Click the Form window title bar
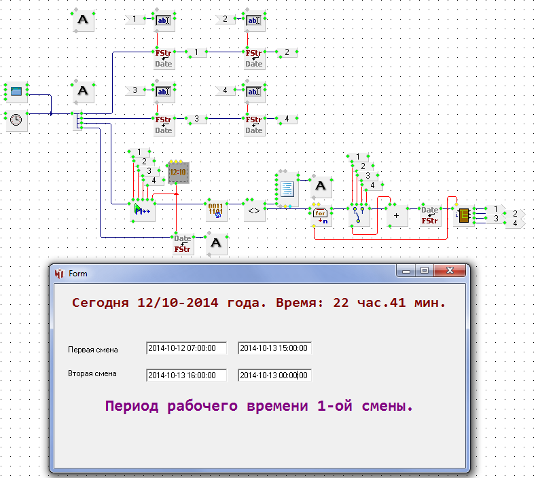Screen dimensions: 538x478 (x=224, y=273)
